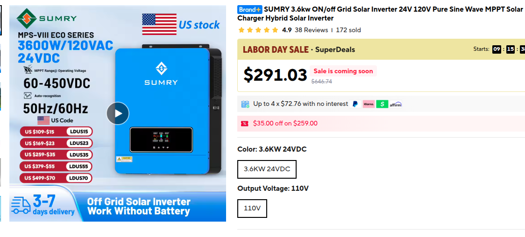Click the bottom product thumbnail in the strip
Image resolution: width=525 pixels, height=237 pixels.
coord(0,209)
